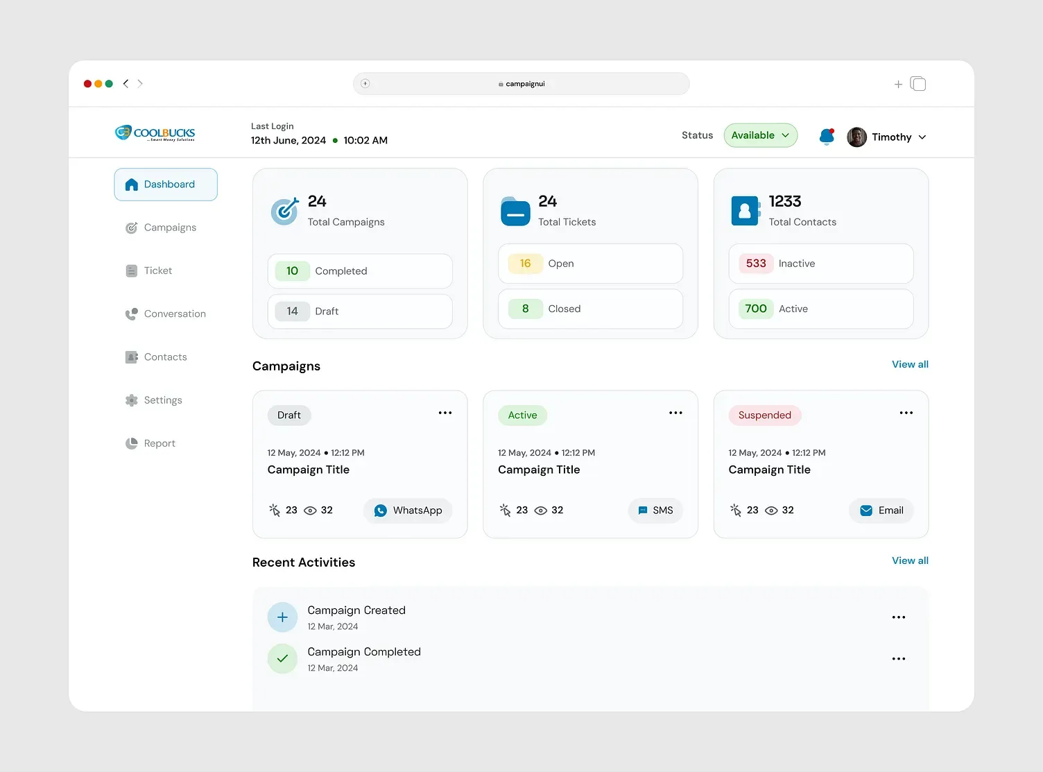The image size is (1043, 772).
Task: Open the Settings page
Action: [154, 400]
